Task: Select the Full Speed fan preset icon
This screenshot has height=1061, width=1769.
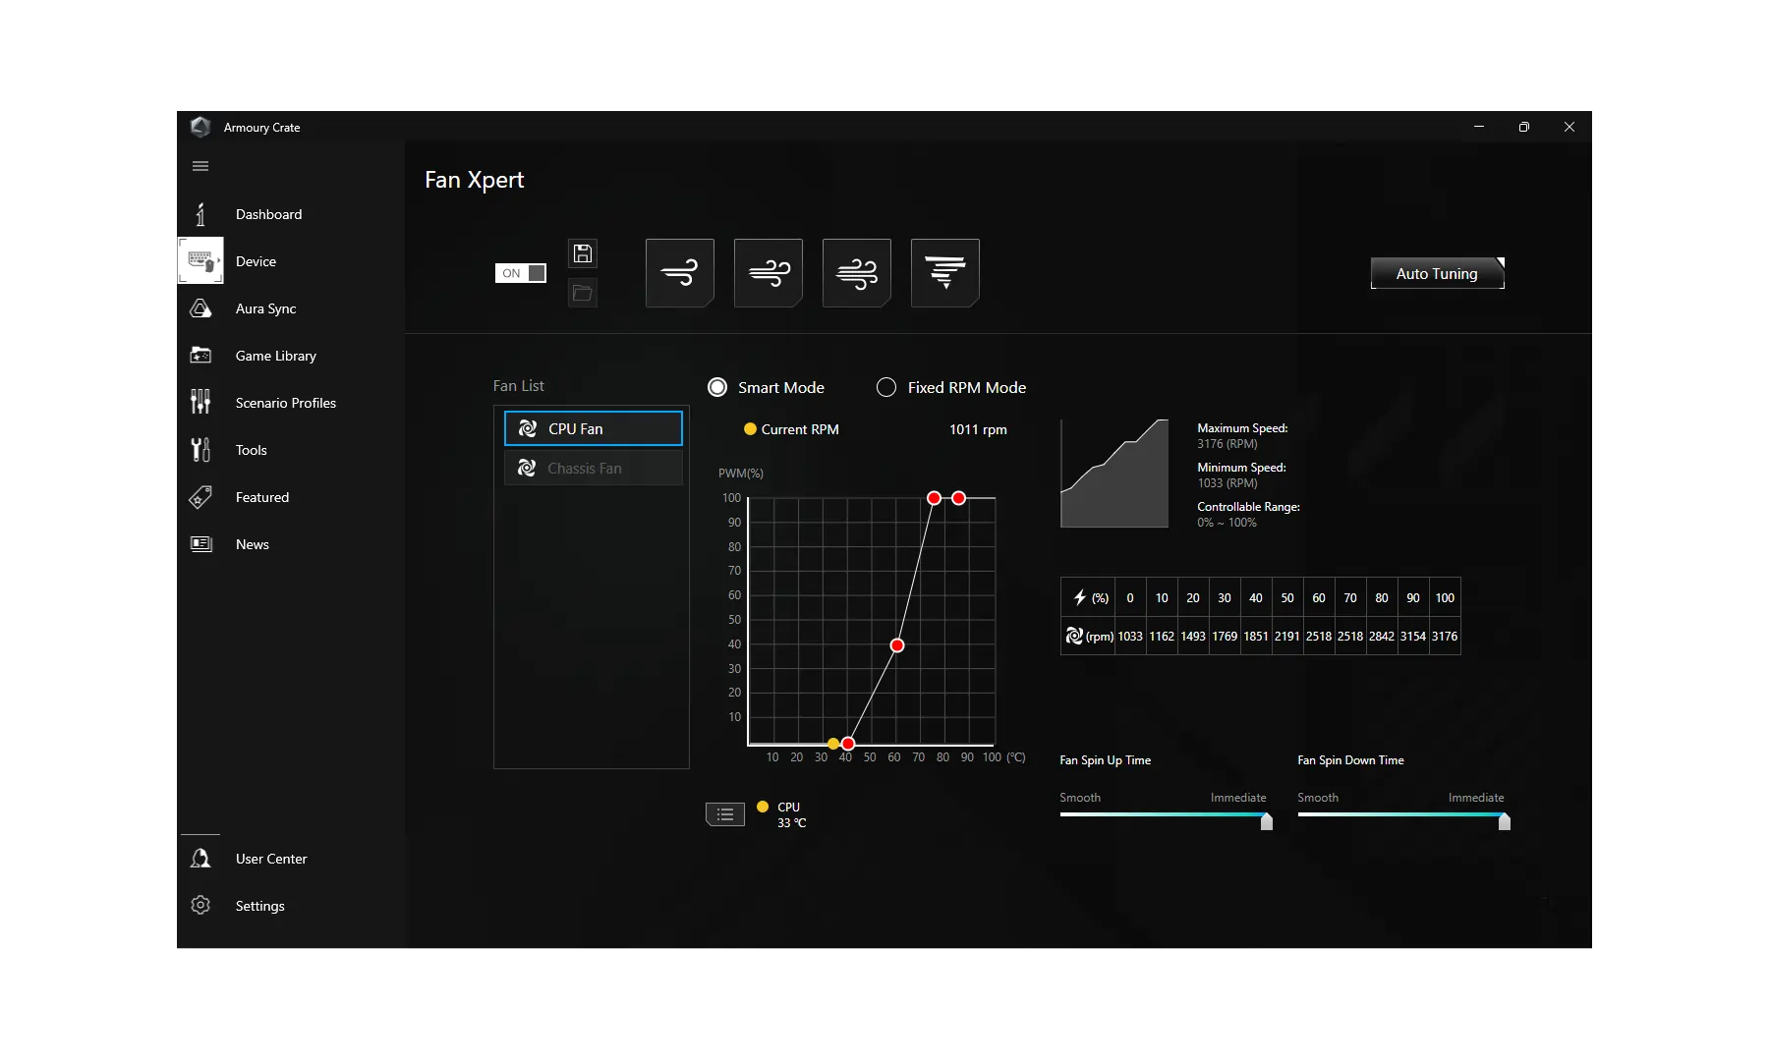Action: [x=944, y=273]
